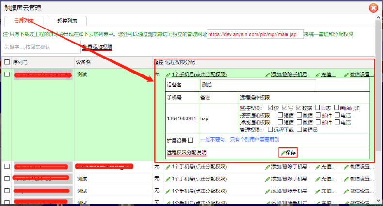Click pencil icon before 添加/删除手机号 in expanded row
This screenshot has width=383, height=206.
pyautogui.click(x=268, y=75)
